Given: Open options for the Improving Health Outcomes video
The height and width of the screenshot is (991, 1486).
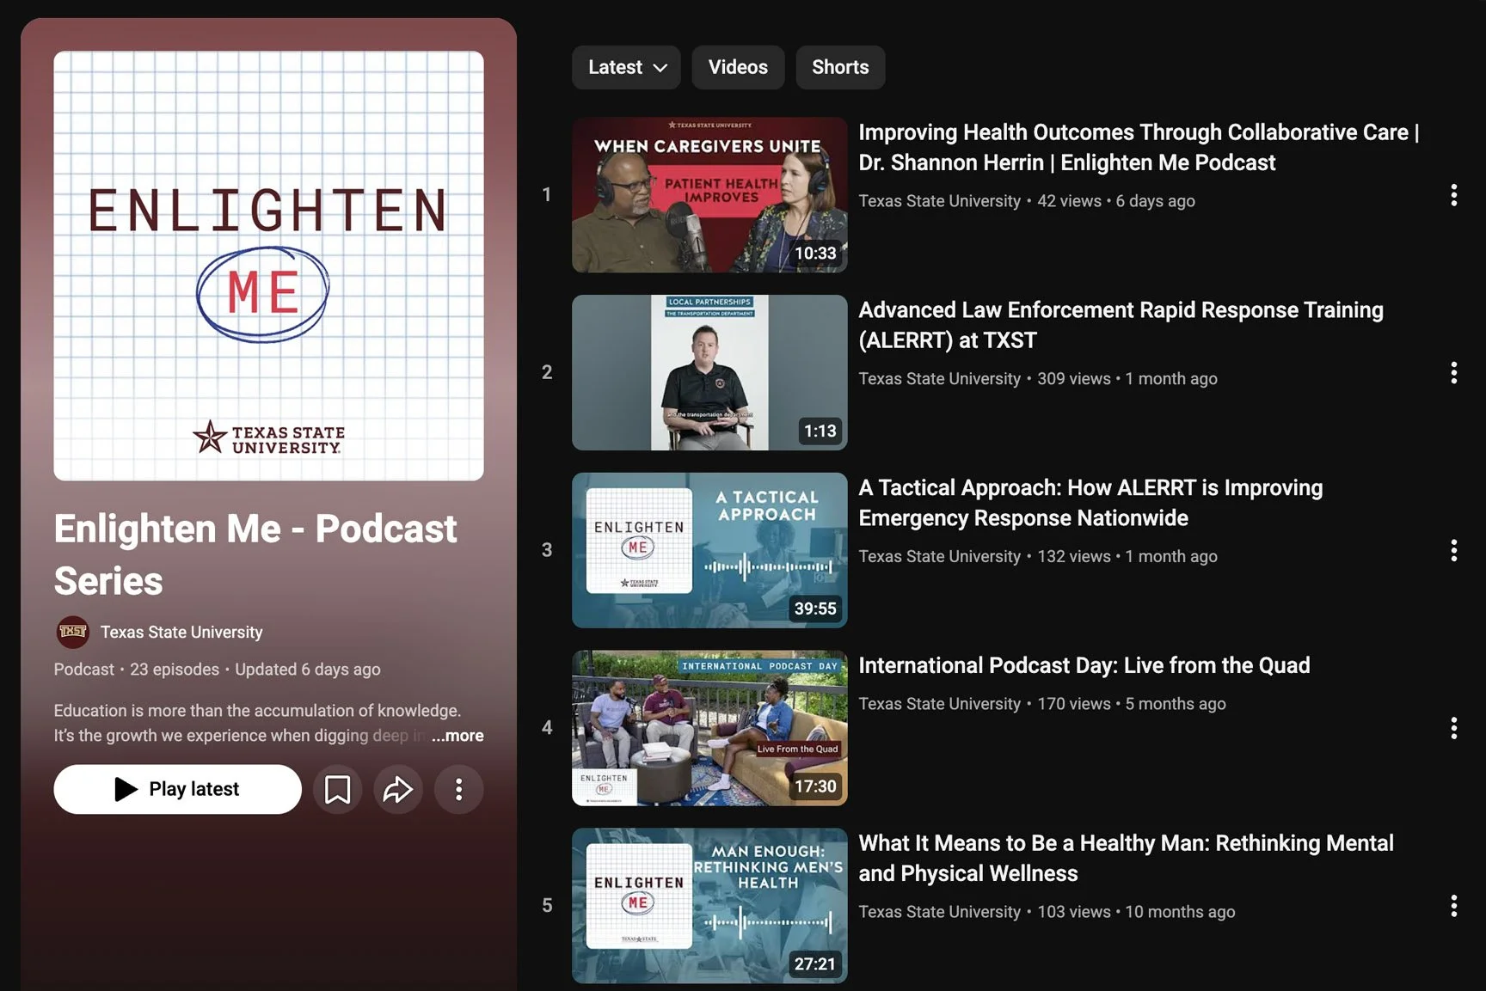Looking at the screenshot, I should coord(1453,195).
